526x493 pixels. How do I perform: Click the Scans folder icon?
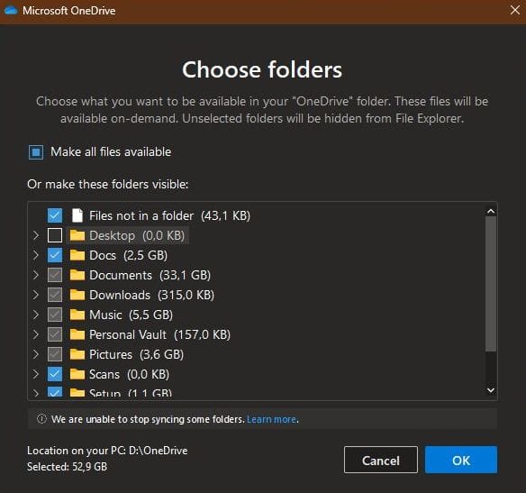pyautogui.click(x=77, y=374)
